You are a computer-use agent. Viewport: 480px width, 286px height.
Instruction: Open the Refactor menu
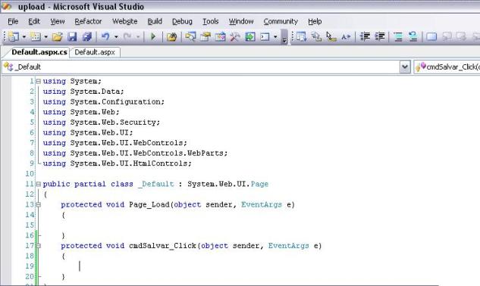88,21
